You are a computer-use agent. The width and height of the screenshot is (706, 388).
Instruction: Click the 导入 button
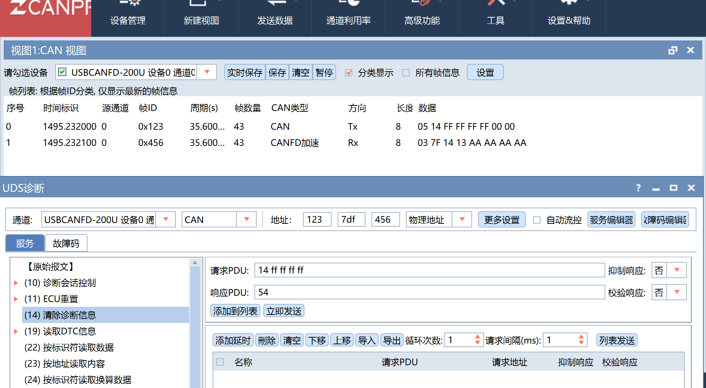367,340
